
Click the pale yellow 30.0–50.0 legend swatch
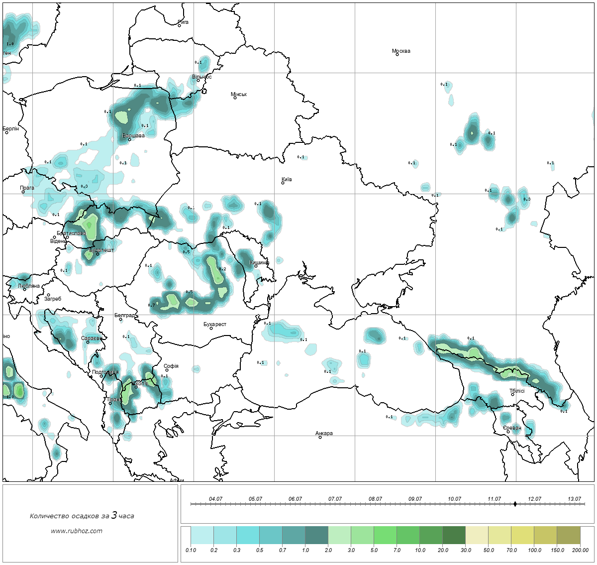[477, 537]
